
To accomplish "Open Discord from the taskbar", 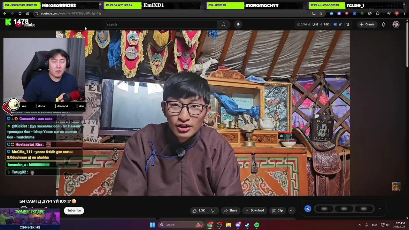I will pyautogui.click(x=238, y=225).
